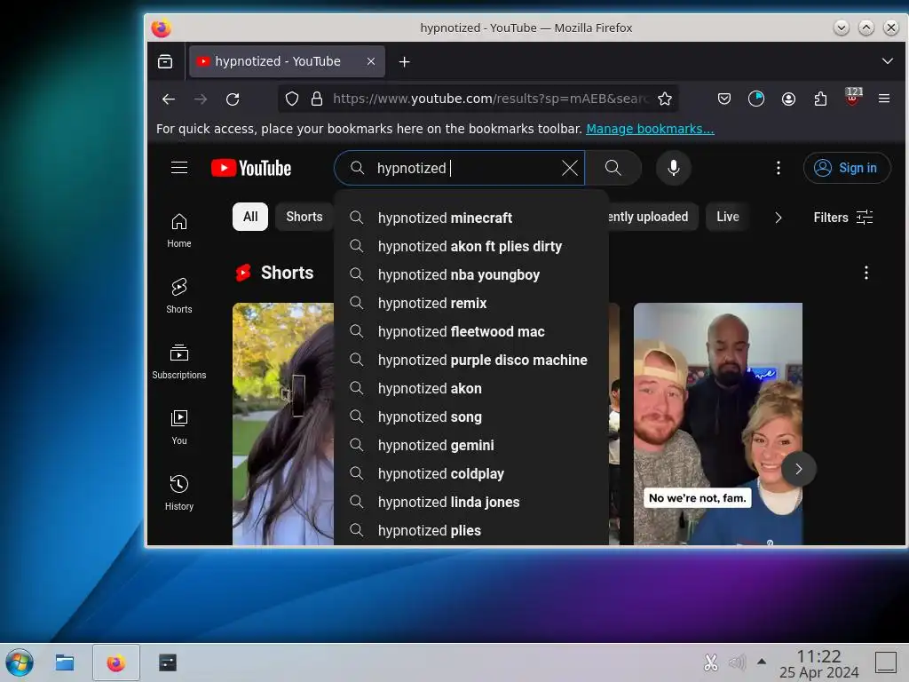Go back with Firefox back arrow

(169, 99)
